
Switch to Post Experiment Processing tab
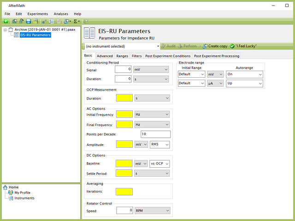(x=217, y=56)
